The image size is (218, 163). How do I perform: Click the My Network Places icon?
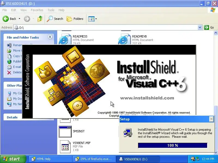[x=9, y=104]
